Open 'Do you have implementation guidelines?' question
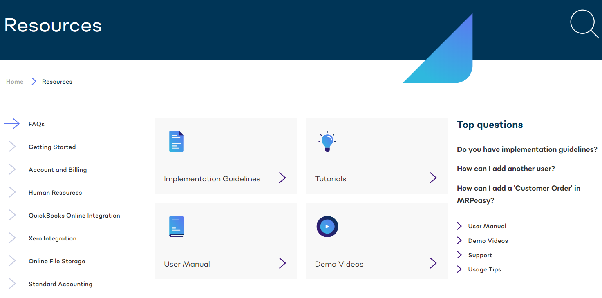 click(527, 149)
